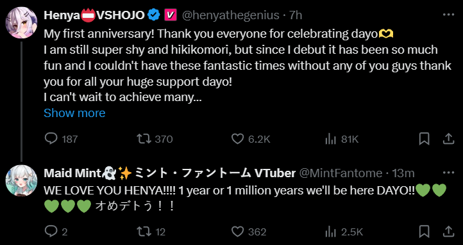Share Maid Mint's reply
The width and height of the screenshot is (463, 245).
[x=448, y=232]
